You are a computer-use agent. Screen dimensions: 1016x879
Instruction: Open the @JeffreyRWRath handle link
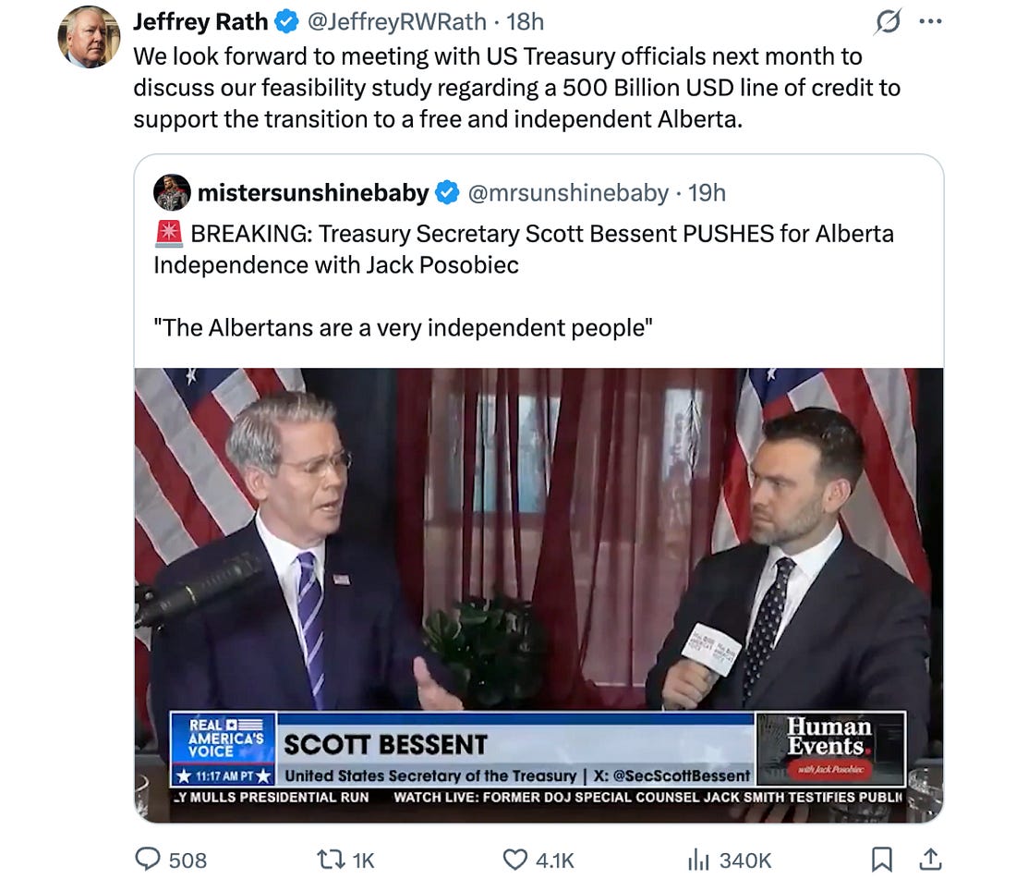pos(396,22)
